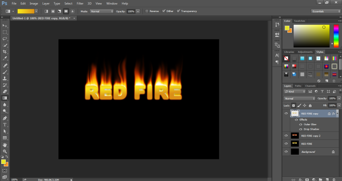Viewport: 342px width, 181px height.
Task: Switch to the Swatches tab
Action: point(299,21)
